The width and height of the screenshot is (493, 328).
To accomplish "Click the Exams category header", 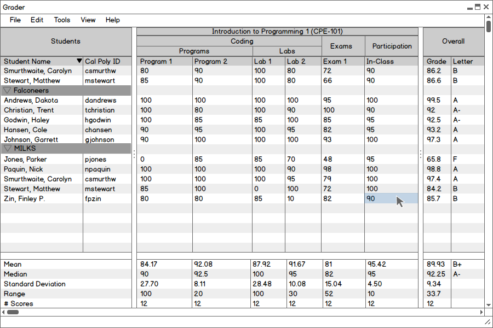I will [343, 46].
